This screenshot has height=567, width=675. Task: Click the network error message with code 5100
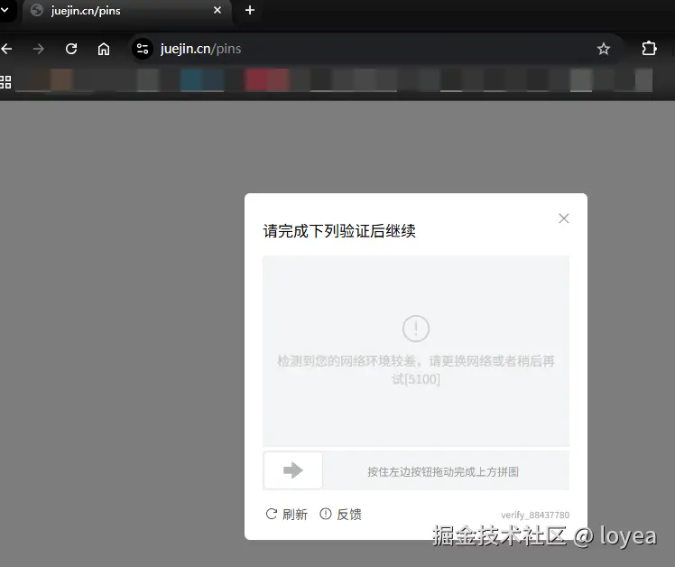click(416, 369)
